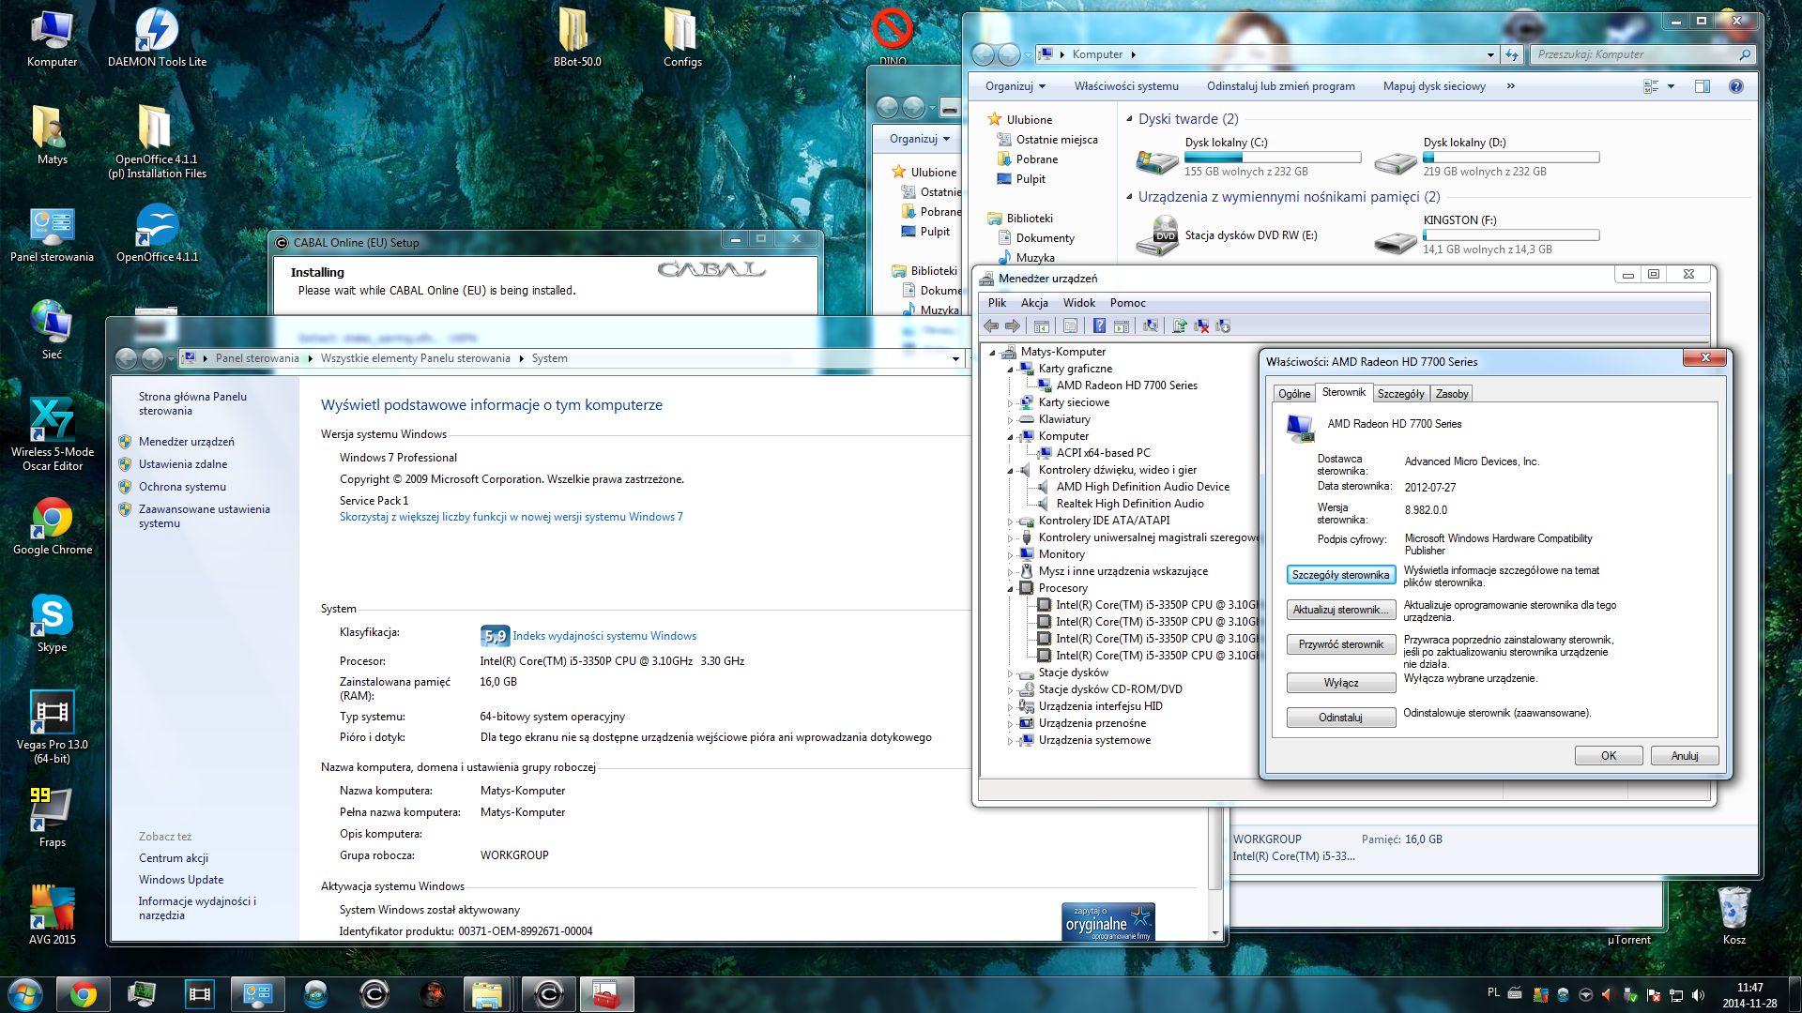Click the Back arrow in Device Manager toolbar
This screenshot has height=1013, width=1802.
(991, 325)
